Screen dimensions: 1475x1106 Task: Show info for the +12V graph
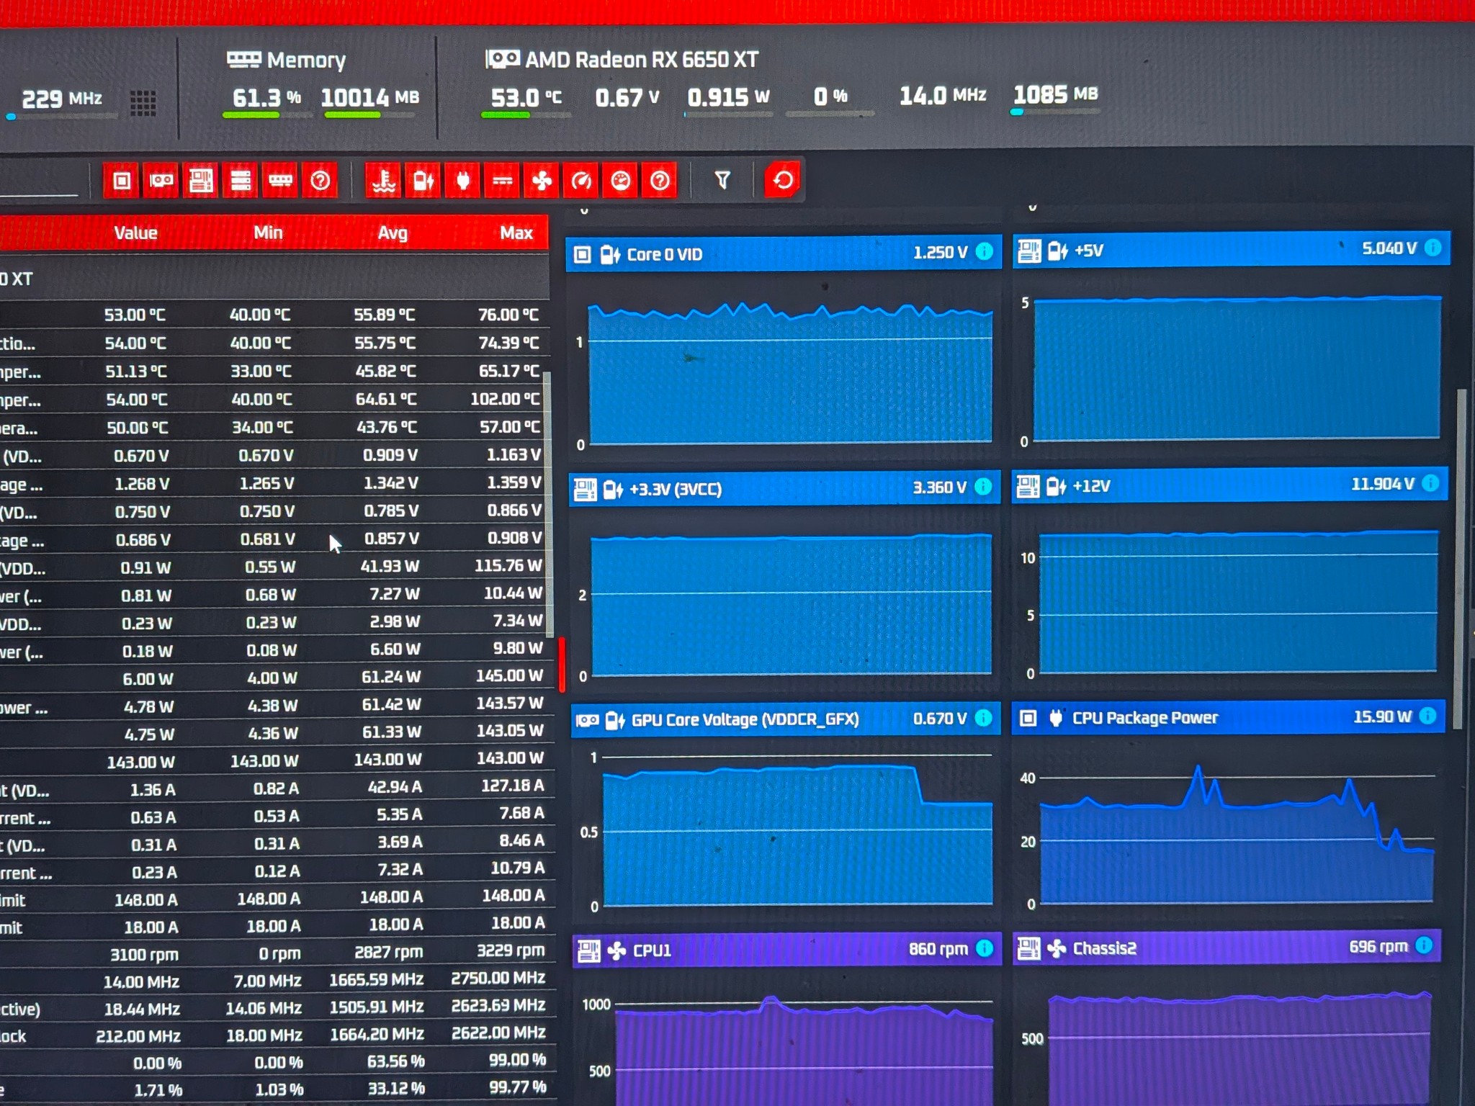coord(1430,482)
